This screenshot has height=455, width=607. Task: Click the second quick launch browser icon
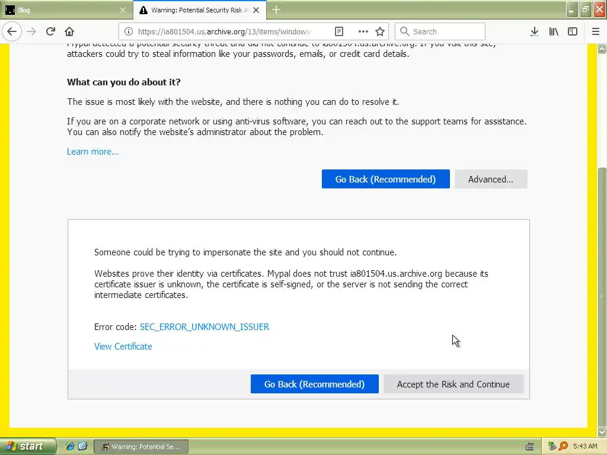click(82, 447)
